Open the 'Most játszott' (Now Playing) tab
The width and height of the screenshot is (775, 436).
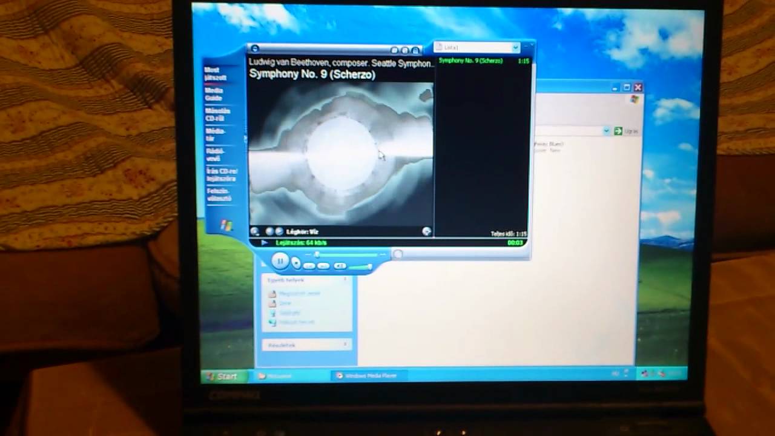point(216,74)
